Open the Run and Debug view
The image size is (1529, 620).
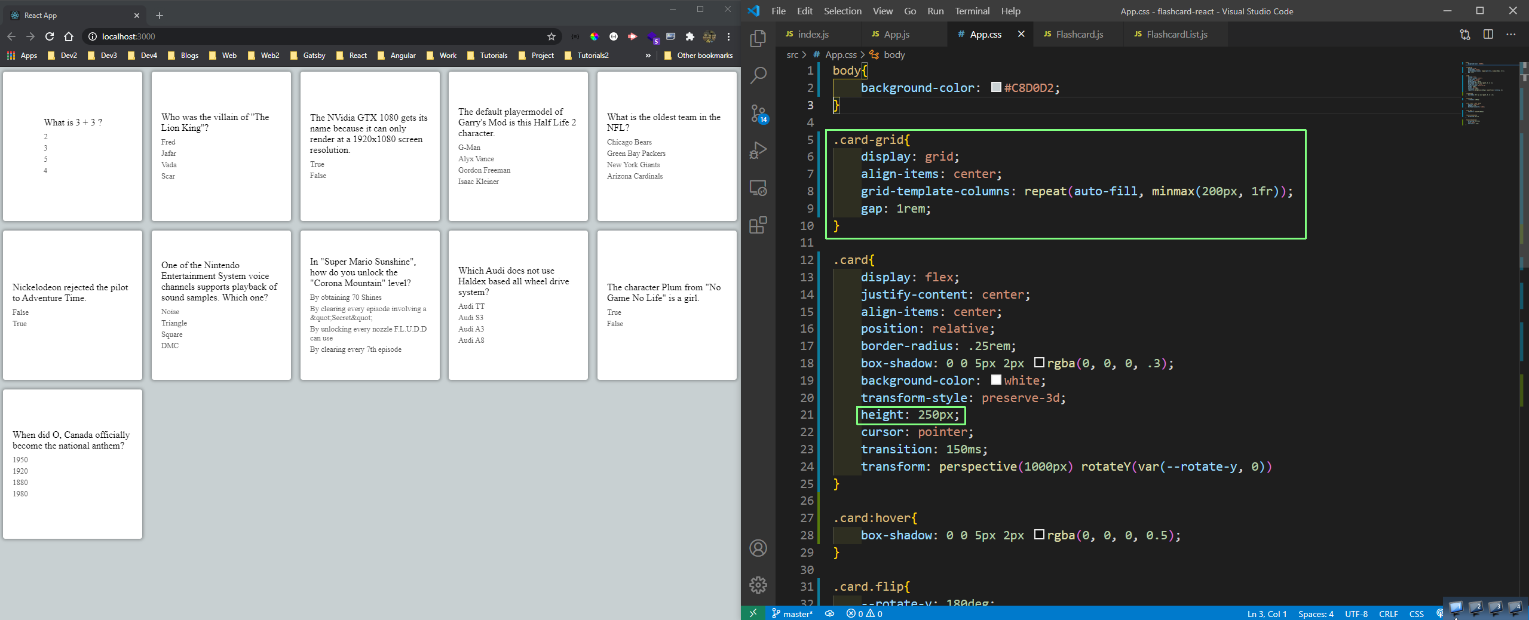[758, 150]
